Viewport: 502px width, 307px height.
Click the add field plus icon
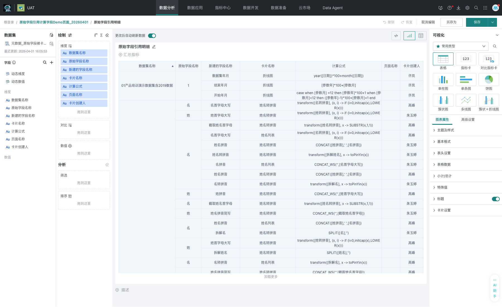point(52,63)
